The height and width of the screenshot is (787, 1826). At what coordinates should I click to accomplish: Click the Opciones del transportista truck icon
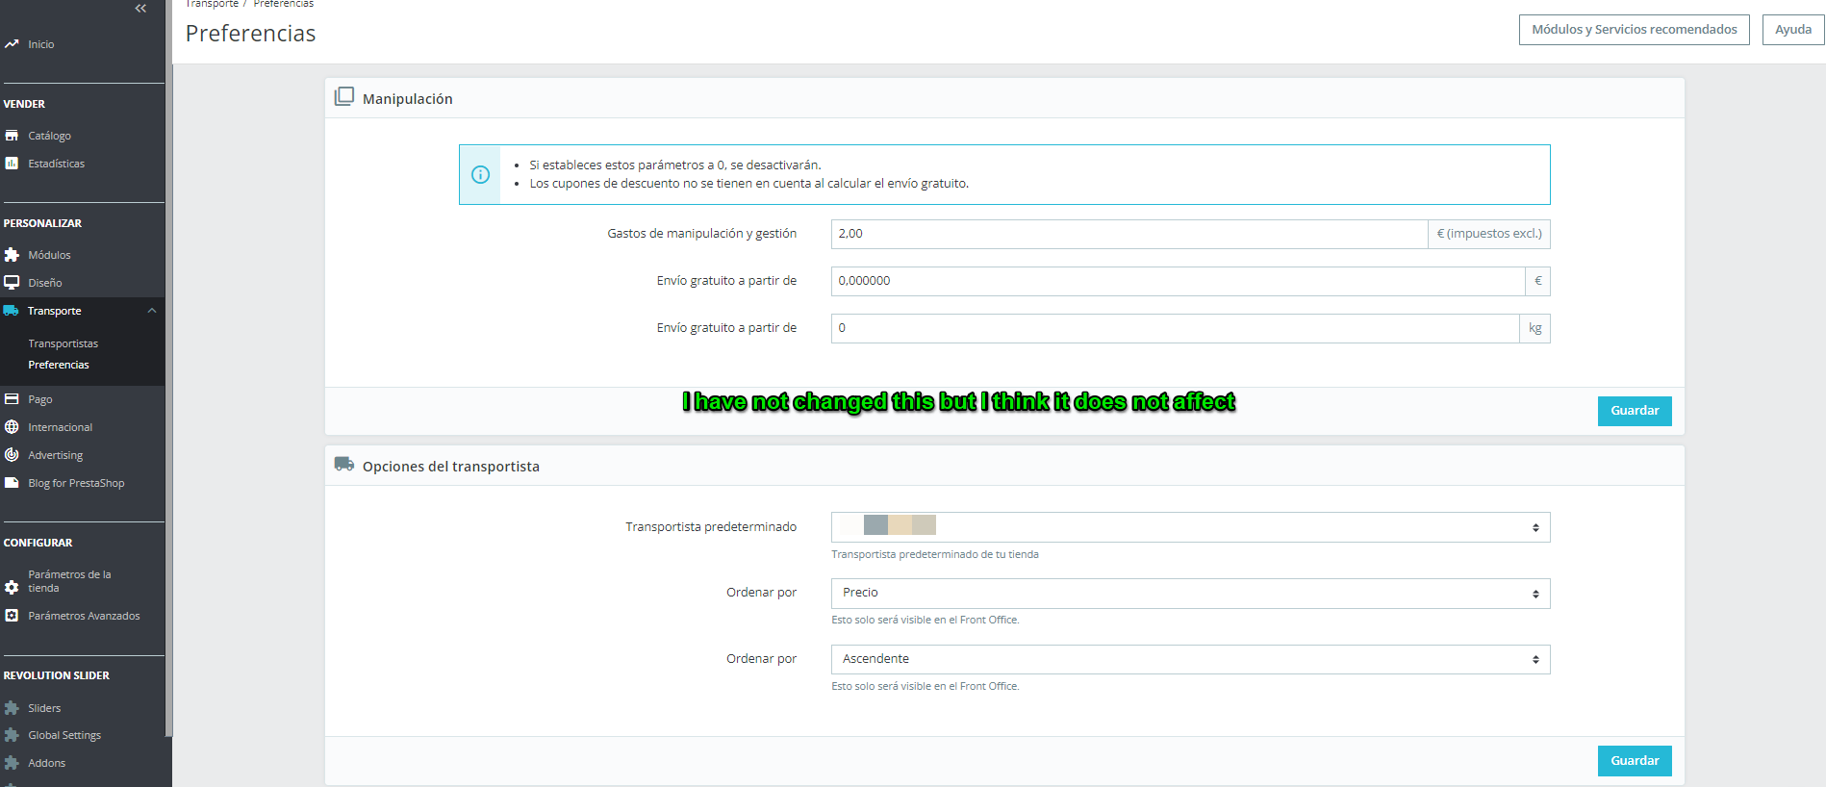[344, 464]
